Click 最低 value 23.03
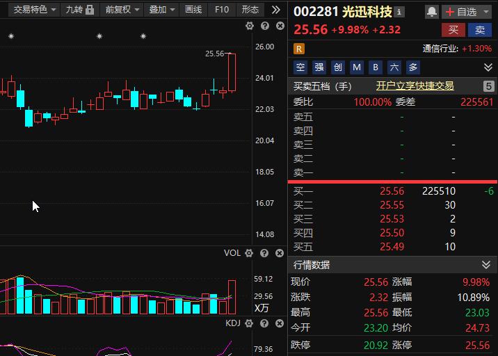 pos(477,312)
